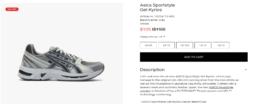Select the US 12 size option

[x=203, y=45]
